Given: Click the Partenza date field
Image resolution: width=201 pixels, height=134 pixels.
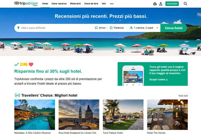Looking at the screenshot, I should pyautogui.click(x=117, y=28).
